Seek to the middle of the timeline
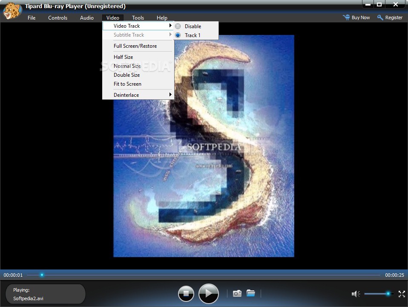408x307 pixels. click(204, 275)
